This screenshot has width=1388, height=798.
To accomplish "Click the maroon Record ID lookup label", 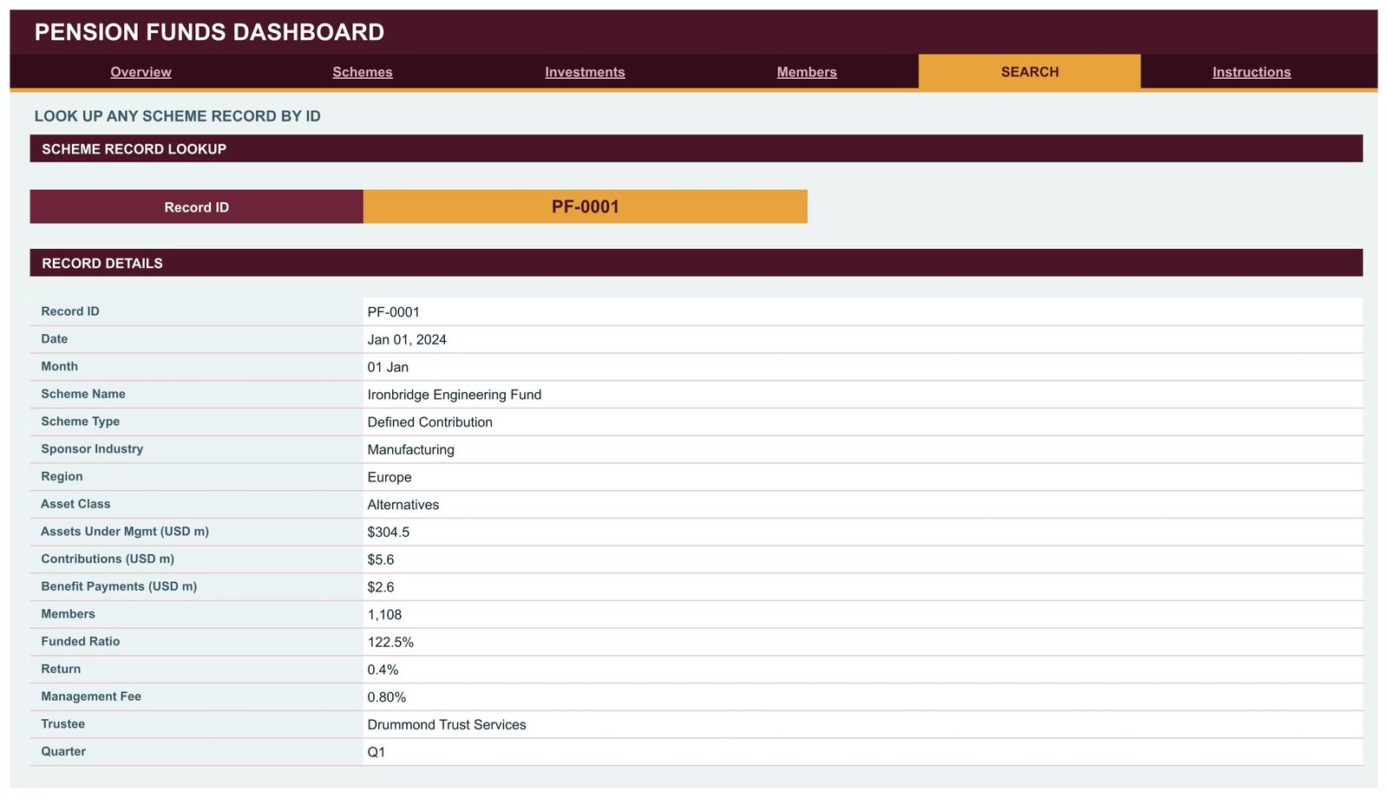I will point(197,206).
